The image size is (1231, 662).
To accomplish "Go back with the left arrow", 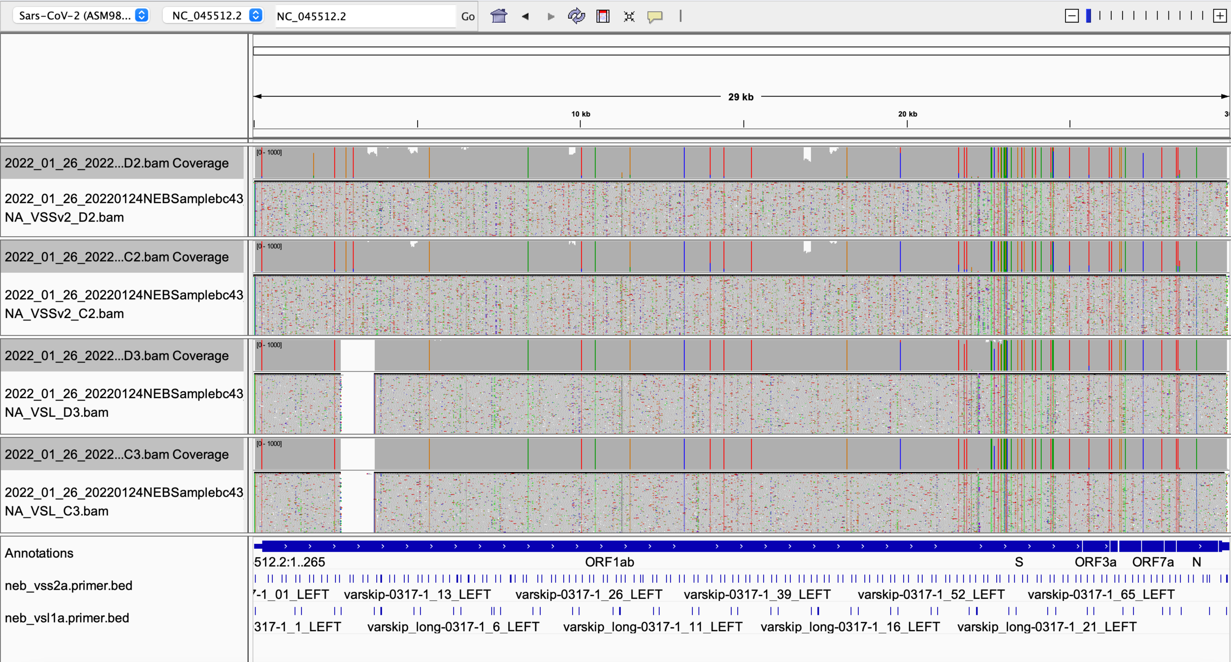I will [525, 16].
